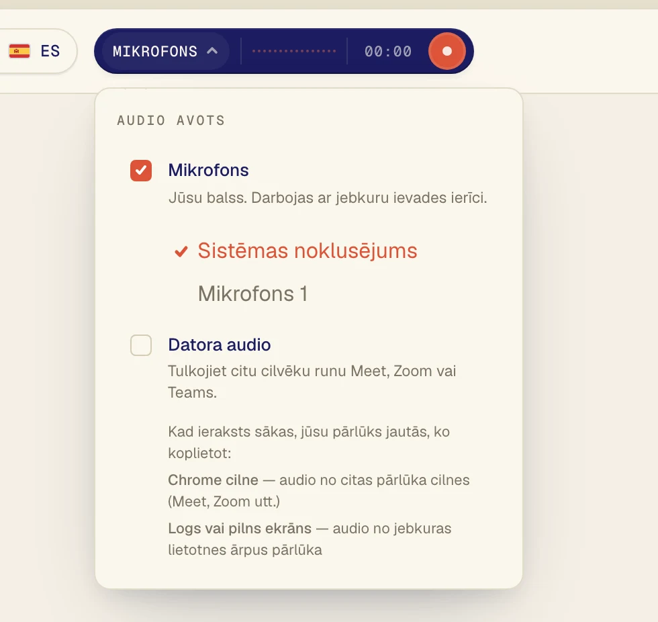This screenshot has width=658, height=622.
Task: Click the Datora audio option label
Action: [220, 345]
